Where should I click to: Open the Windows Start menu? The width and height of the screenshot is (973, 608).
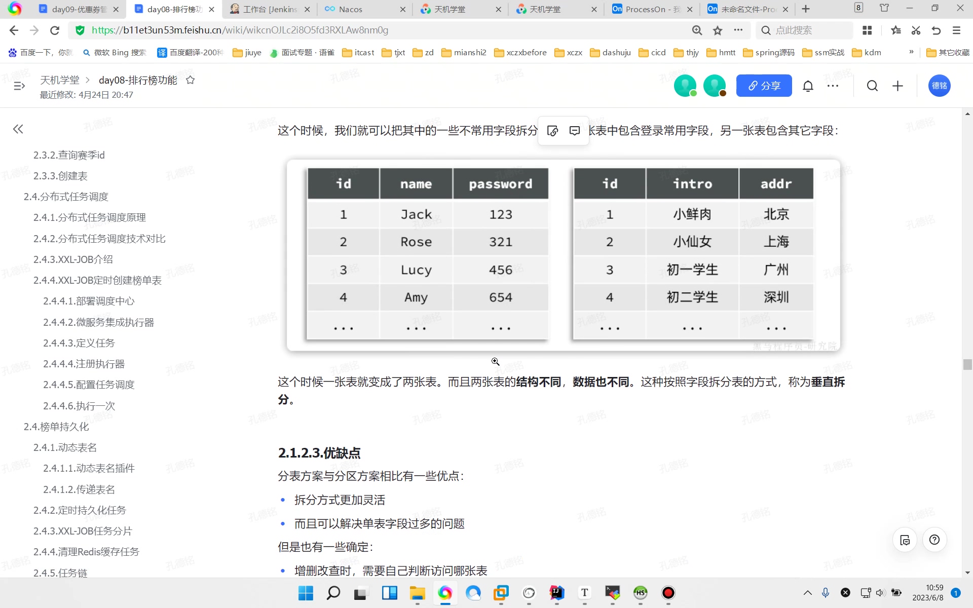click(306, 593)
